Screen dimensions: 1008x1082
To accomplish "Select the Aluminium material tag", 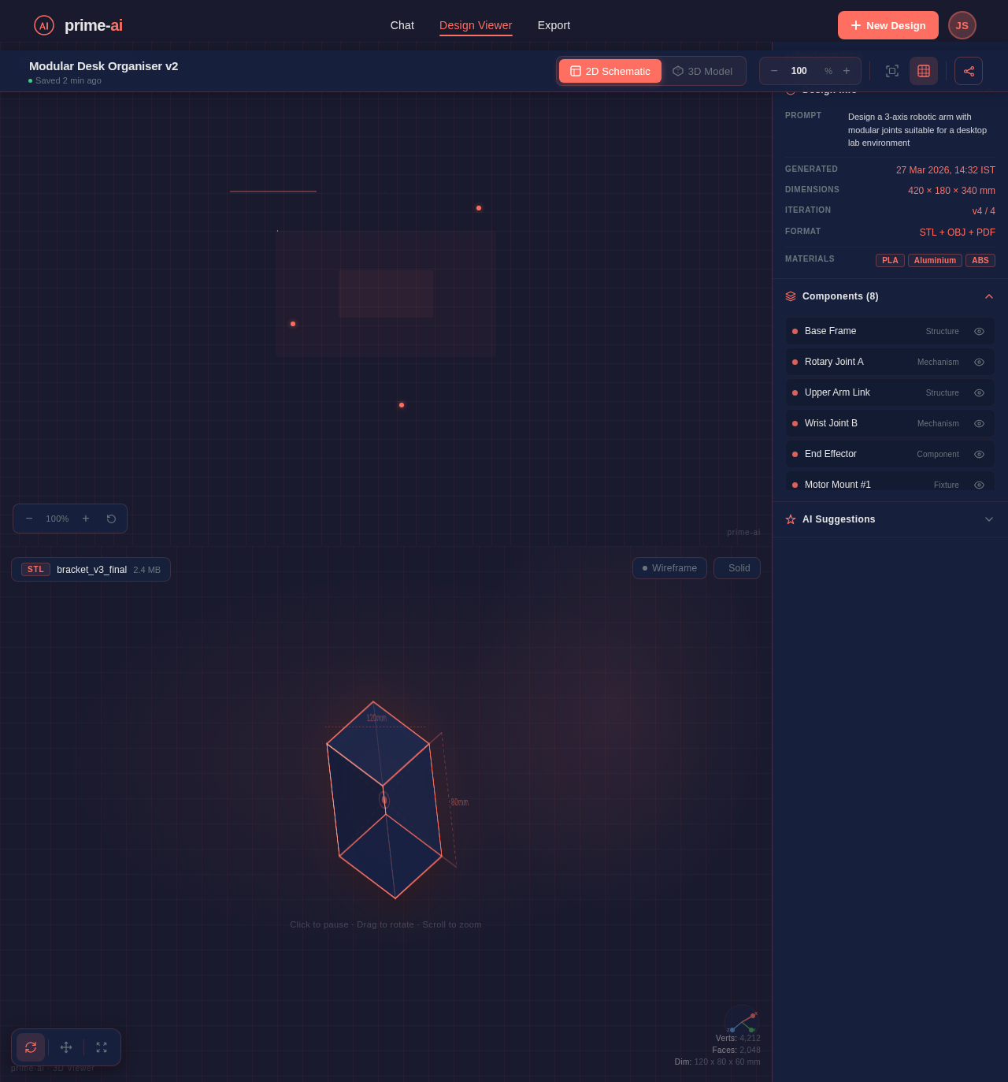I will pos(935,260).
